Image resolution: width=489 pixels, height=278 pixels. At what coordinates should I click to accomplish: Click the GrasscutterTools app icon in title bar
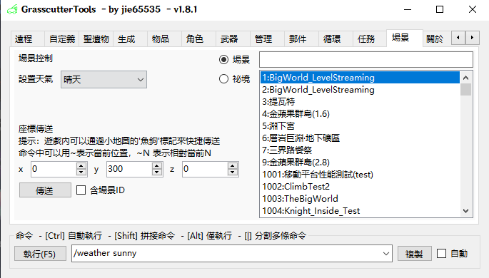[x=12, y=10]
